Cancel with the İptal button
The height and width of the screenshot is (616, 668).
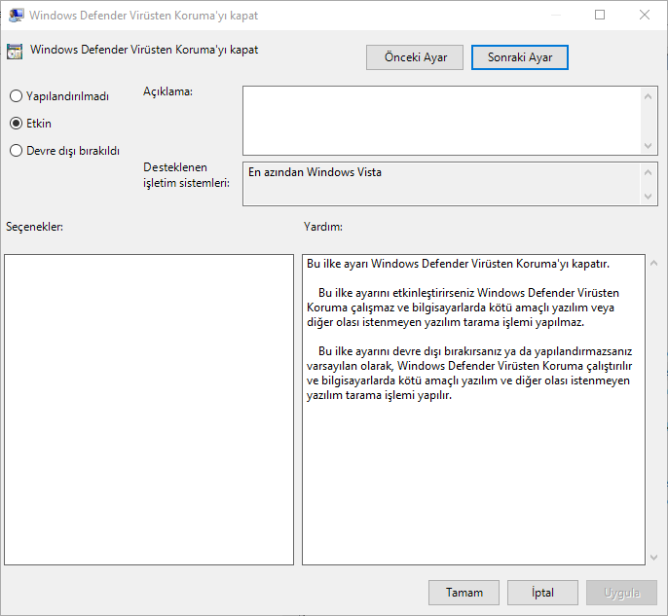[542, 593]
